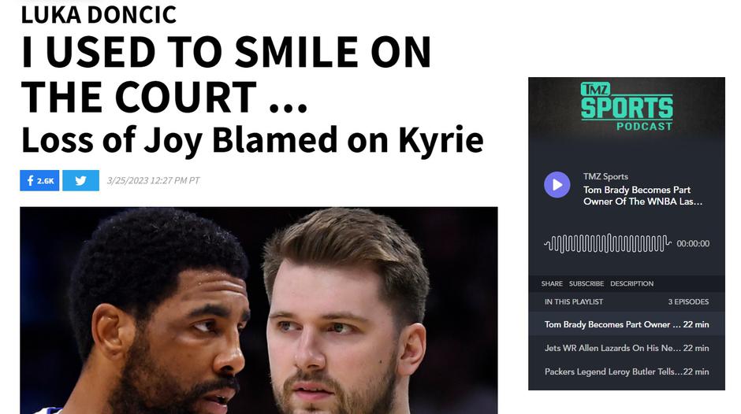Click the 'I Used to Smile' headline
The image size is (741, 414).
(x=226, y=75)
